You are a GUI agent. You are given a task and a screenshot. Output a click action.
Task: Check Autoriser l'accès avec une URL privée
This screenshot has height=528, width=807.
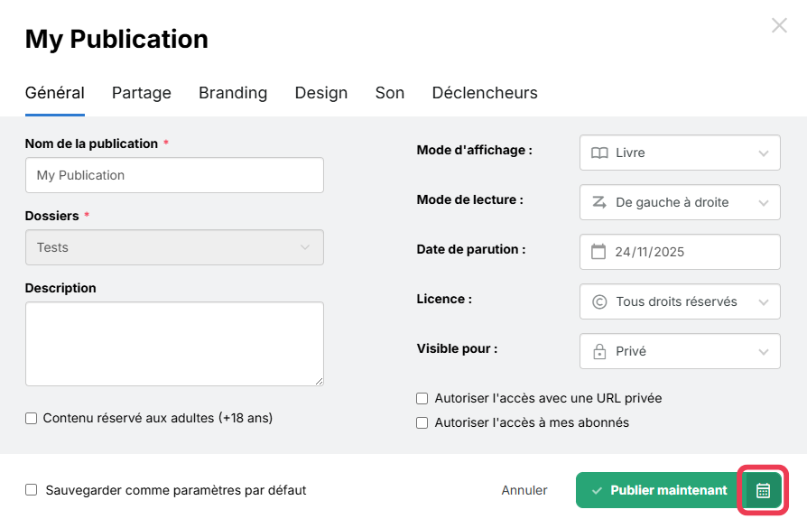[x=422, y=398]
